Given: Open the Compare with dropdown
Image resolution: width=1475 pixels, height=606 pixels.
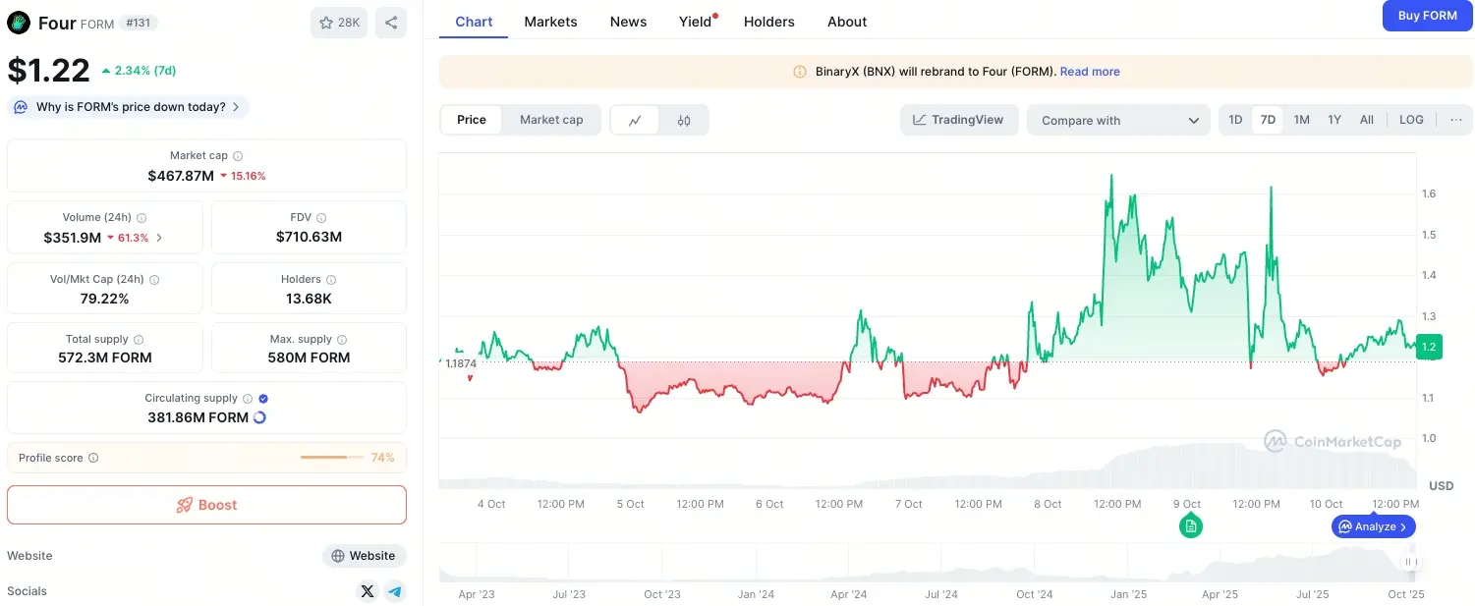Looking at the screenshot, I should point(1119,121).
